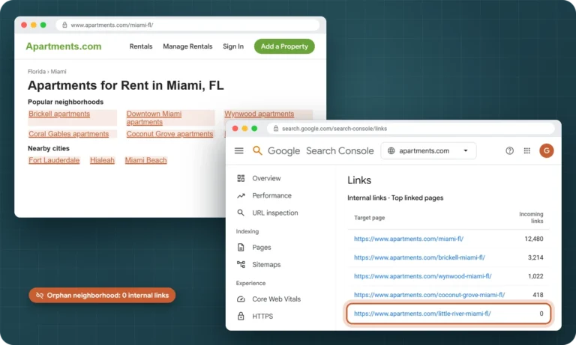Open the brickell-miami-fl target page link

pos(419,257)
